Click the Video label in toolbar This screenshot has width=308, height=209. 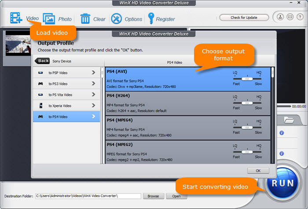point(33,18)
